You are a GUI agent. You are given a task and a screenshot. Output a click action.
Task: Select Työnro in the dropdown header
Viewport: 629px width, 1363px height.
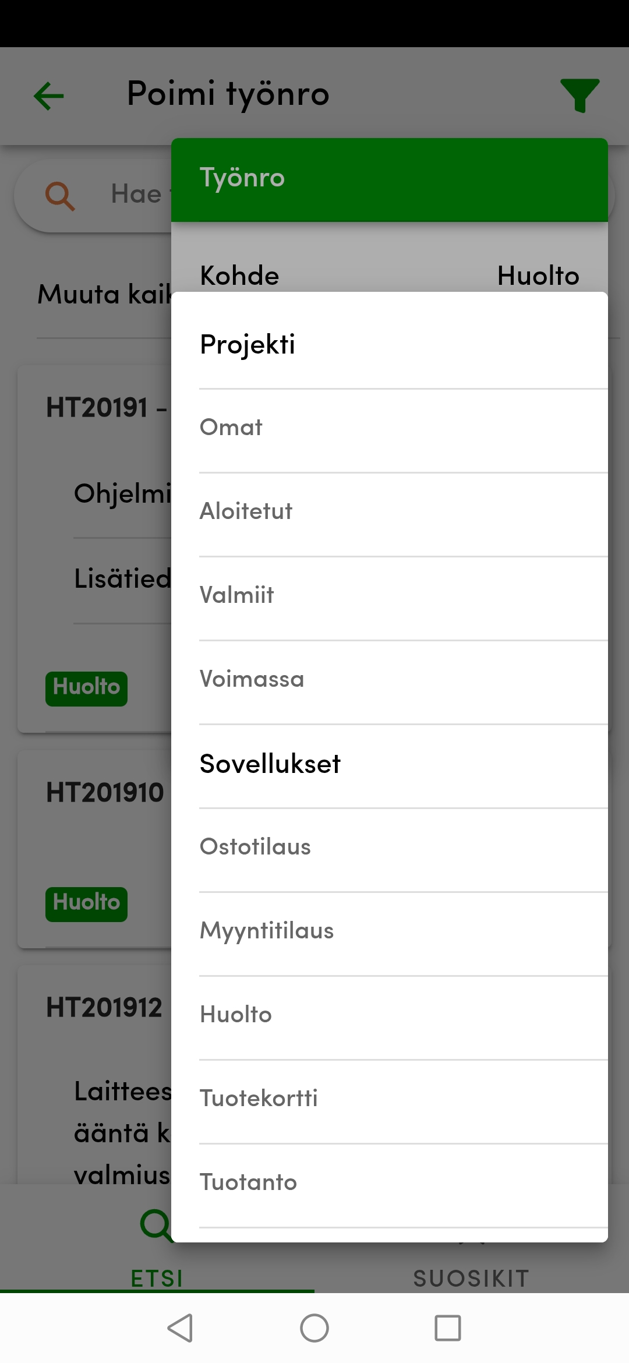[x=242, y=178]
